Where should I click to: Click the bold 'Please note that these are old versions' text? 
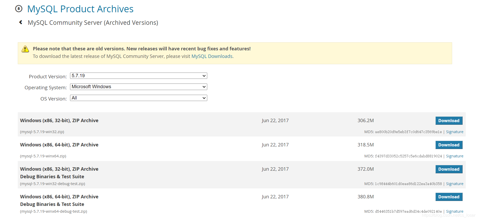[x=142, y=49]
